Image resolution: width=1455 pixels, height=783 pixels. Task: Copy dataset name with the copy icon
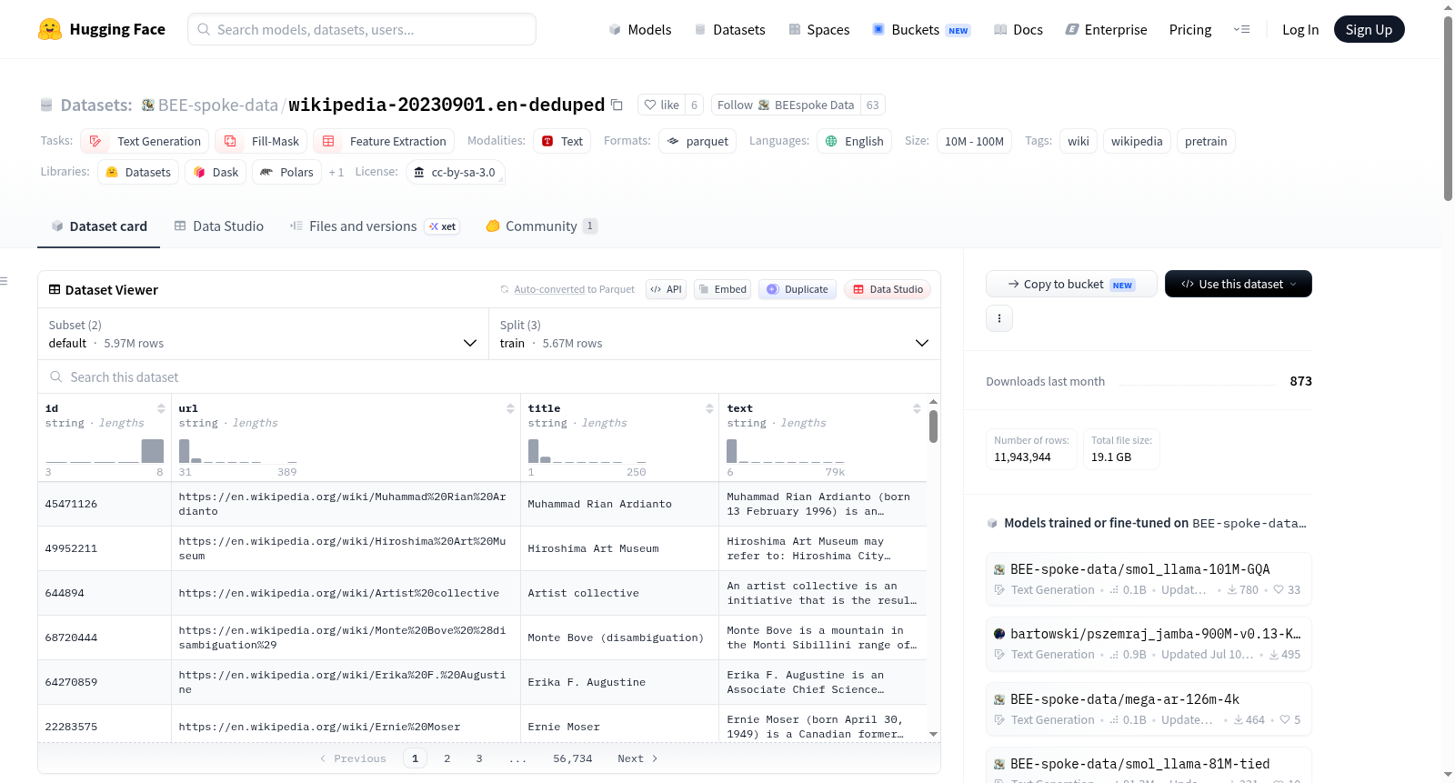point(617,105)
